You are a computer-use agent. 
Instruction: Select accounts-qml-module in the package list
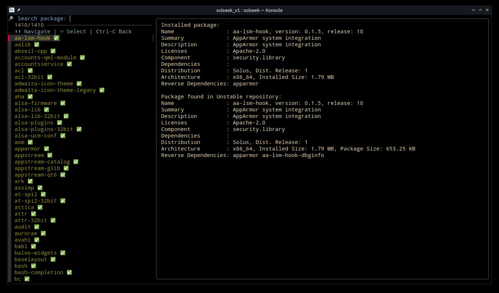(45, 58)
